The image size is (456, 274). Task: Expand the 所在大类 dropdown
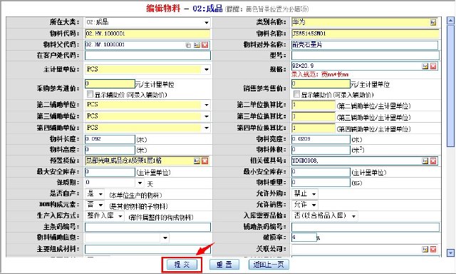pyautogui.click(x=206, y=22)
